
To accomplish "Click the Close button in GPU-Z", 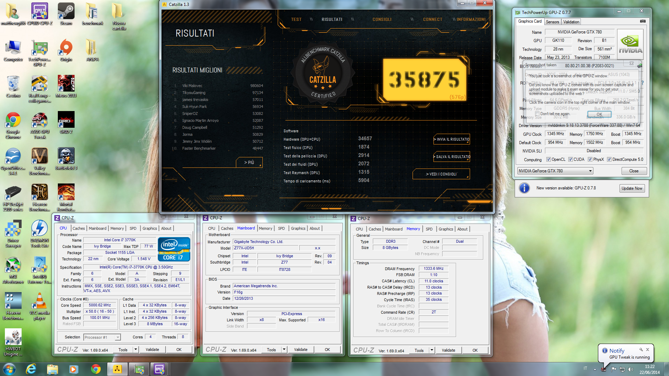I will (x=634, y=171).
